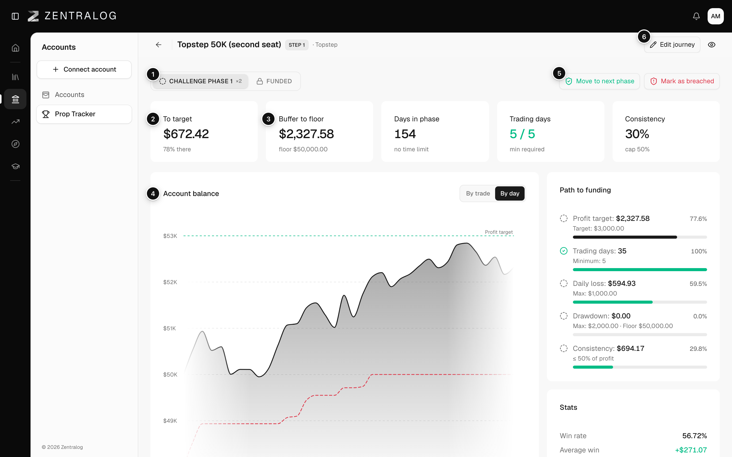Click the STEP 1 badge
The image size is (732, 457).
pos(297,45)
